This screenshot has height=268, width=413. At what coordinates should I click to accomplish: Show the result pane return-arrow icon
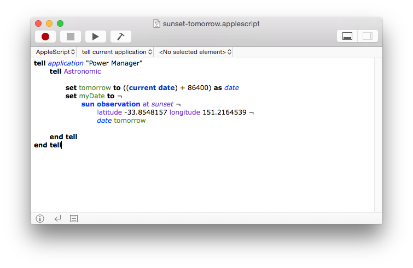click(x=57, y=219)
